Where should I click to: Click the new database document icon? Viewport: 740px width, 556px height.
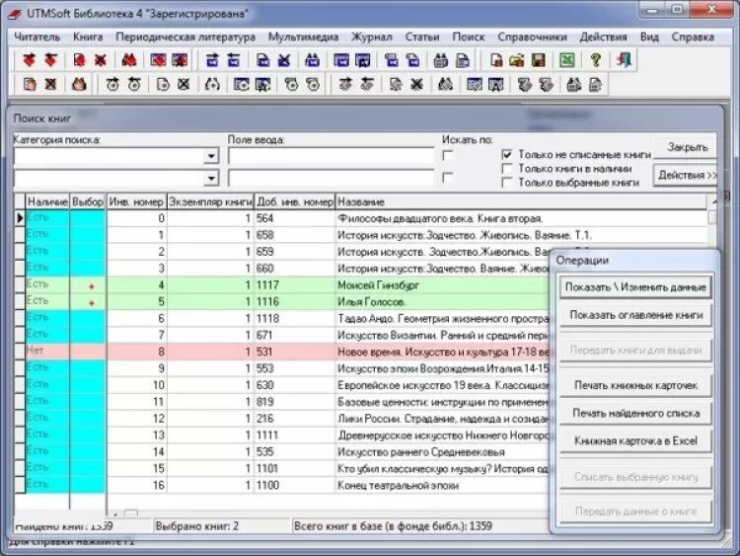(x=496, y=60)
